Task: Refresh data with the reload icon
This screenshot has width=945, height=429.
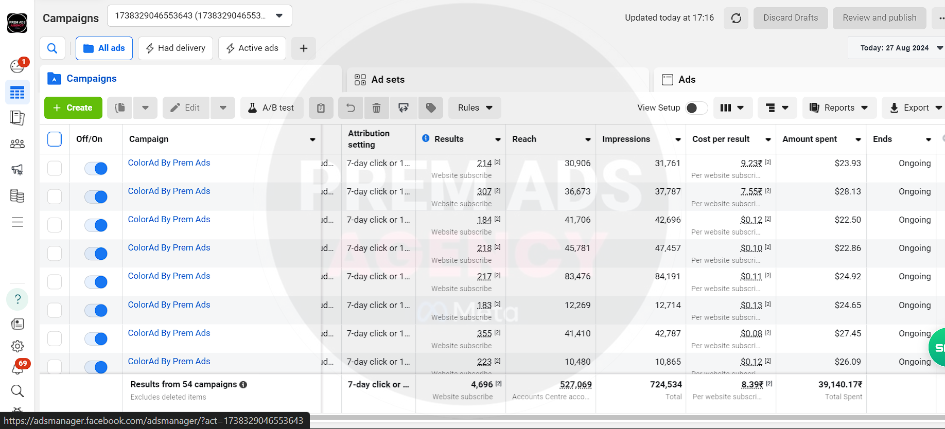Action: [x=736, y=18]
